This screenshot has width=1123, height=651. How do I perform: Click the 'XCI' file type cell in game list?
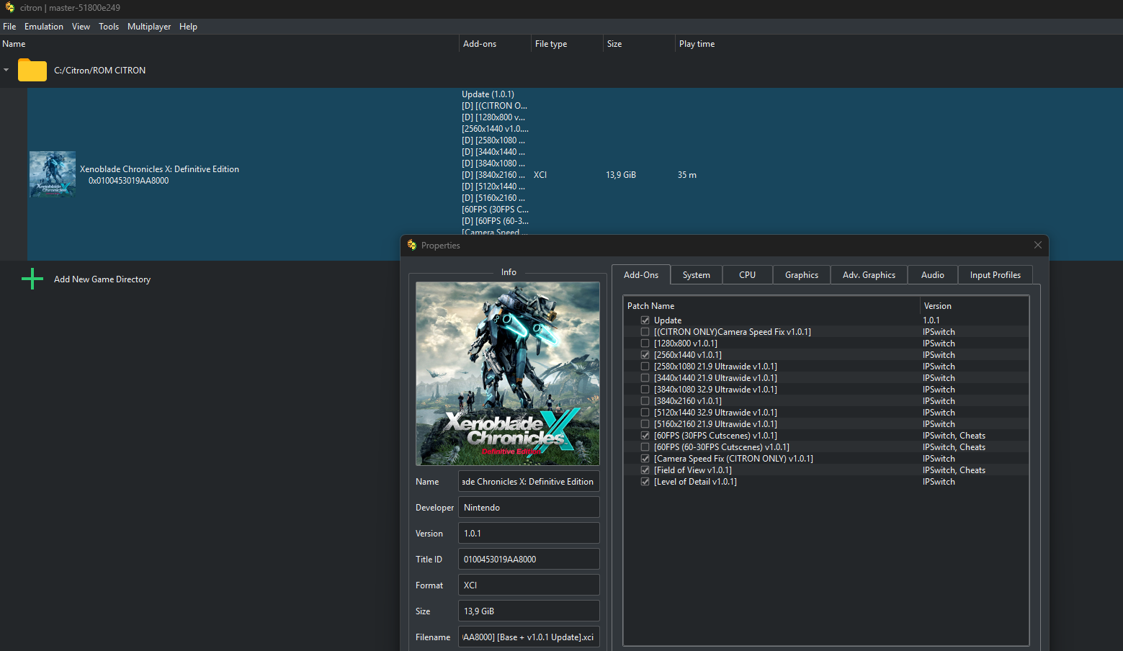540,175
